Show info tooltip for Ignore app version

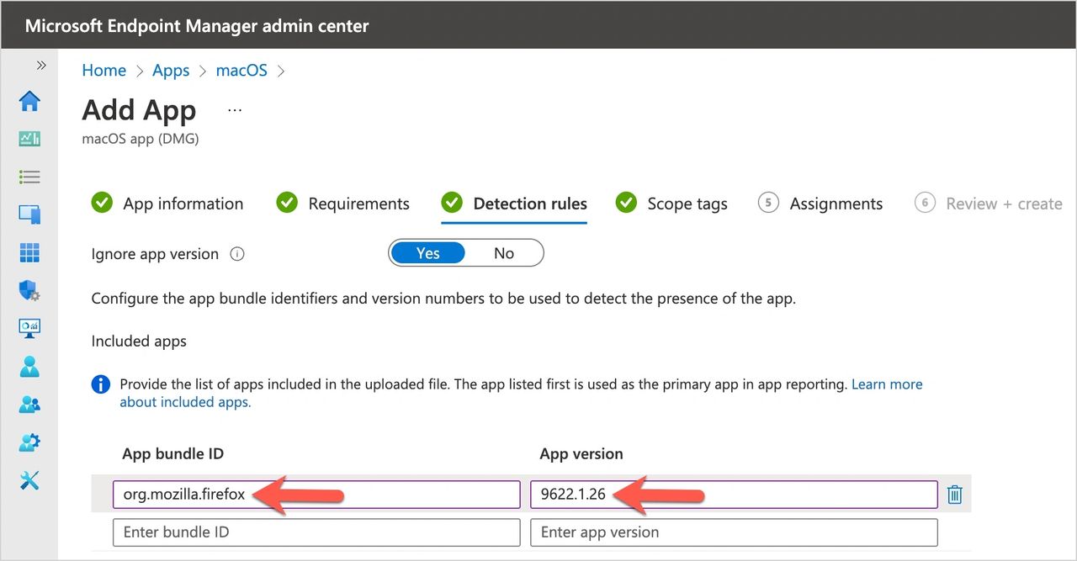point(237,254)
